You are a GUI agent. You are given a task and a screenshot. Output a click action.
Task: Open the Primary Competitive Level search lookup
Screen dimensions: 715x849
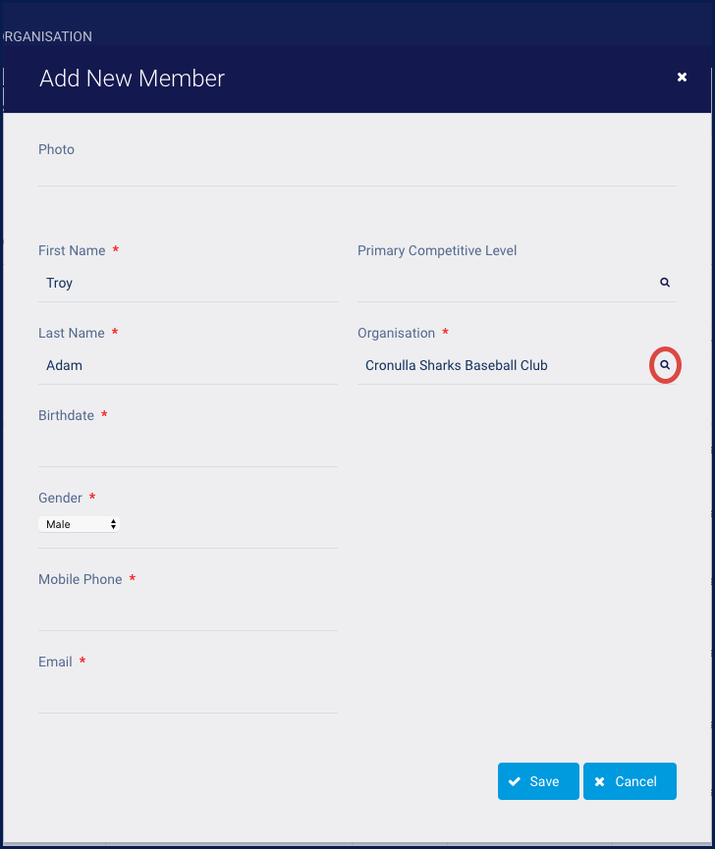665,283
